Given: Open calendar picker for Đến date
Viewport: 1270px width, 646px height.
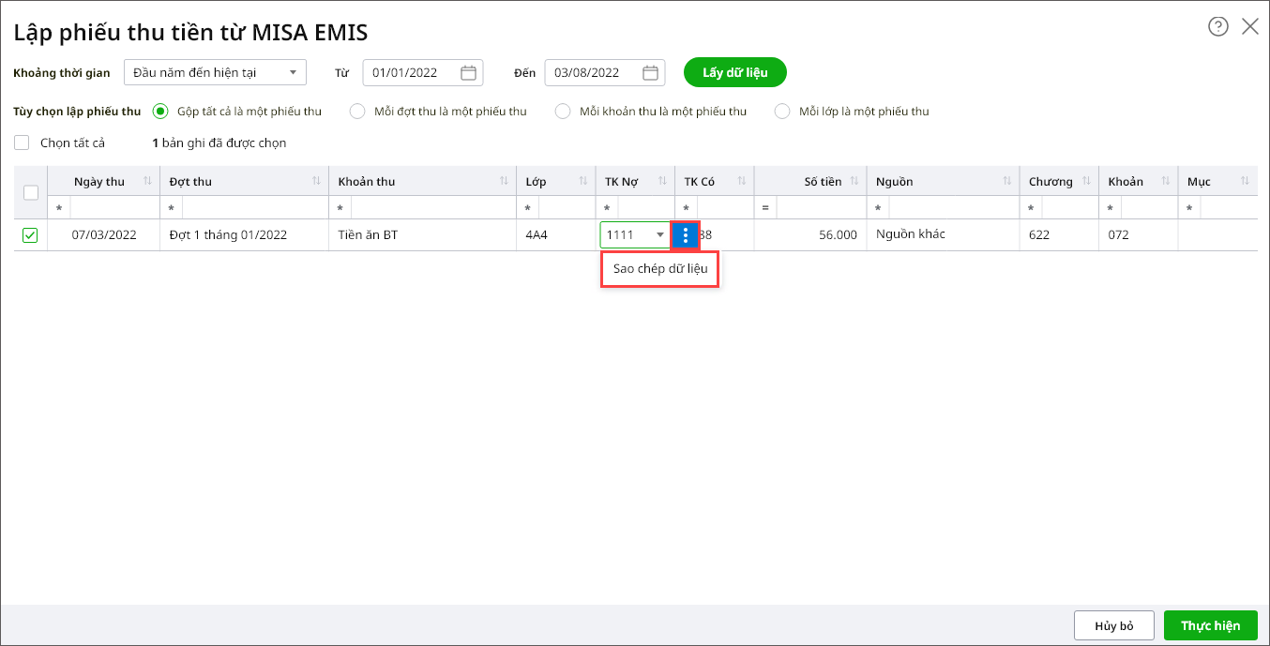Looking at the screenshot, I should pyautogui.click(x=651, y=72).
